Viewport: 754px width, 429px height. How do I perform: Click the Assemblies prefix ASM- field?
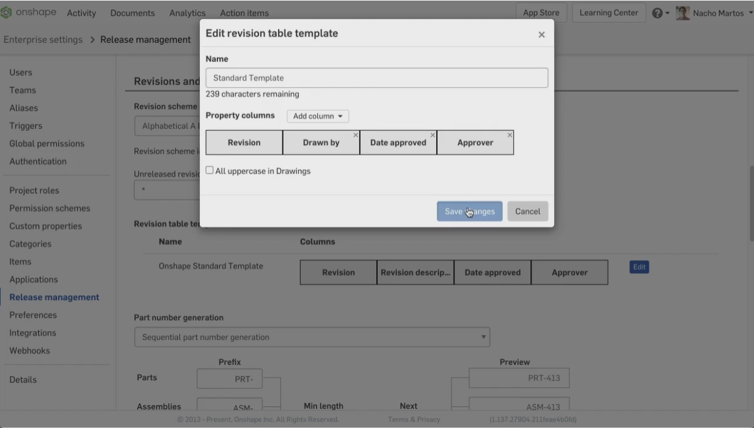click(x=229, y=404)
